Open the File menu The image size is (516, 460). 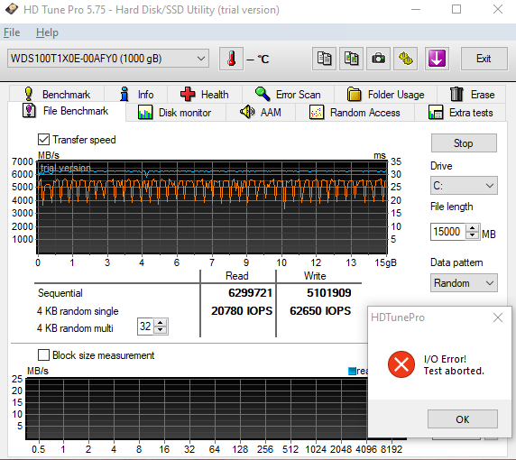[12, 32]
